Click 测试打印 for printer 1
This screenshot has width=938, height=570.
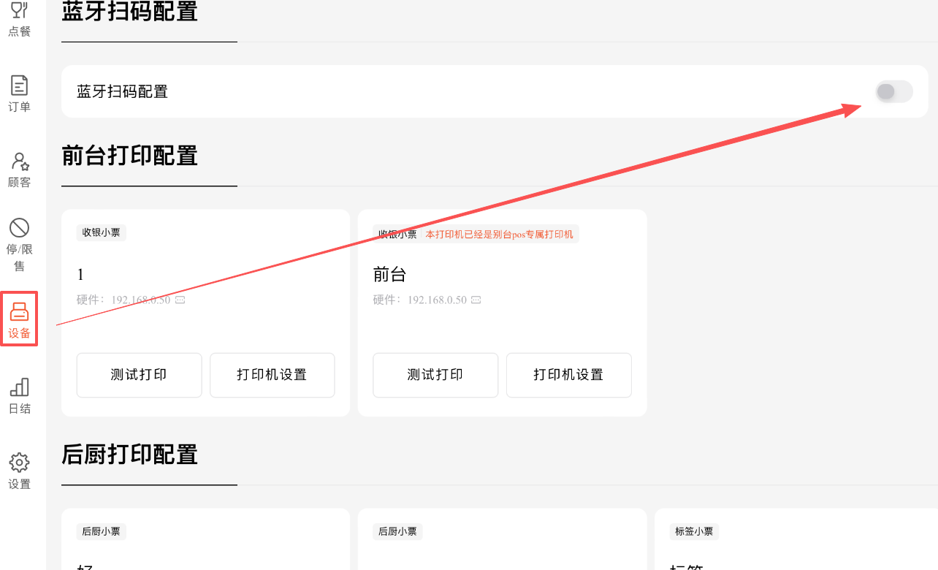tap(139, 375)
